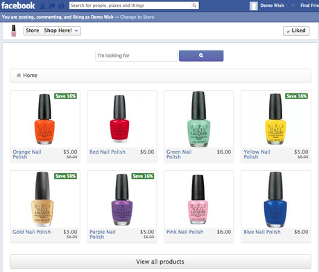Screen dimensions: 319x272
Task: Click the Pink Nail Polish title link
Action: pyautogui.click(x=185, y=232)
